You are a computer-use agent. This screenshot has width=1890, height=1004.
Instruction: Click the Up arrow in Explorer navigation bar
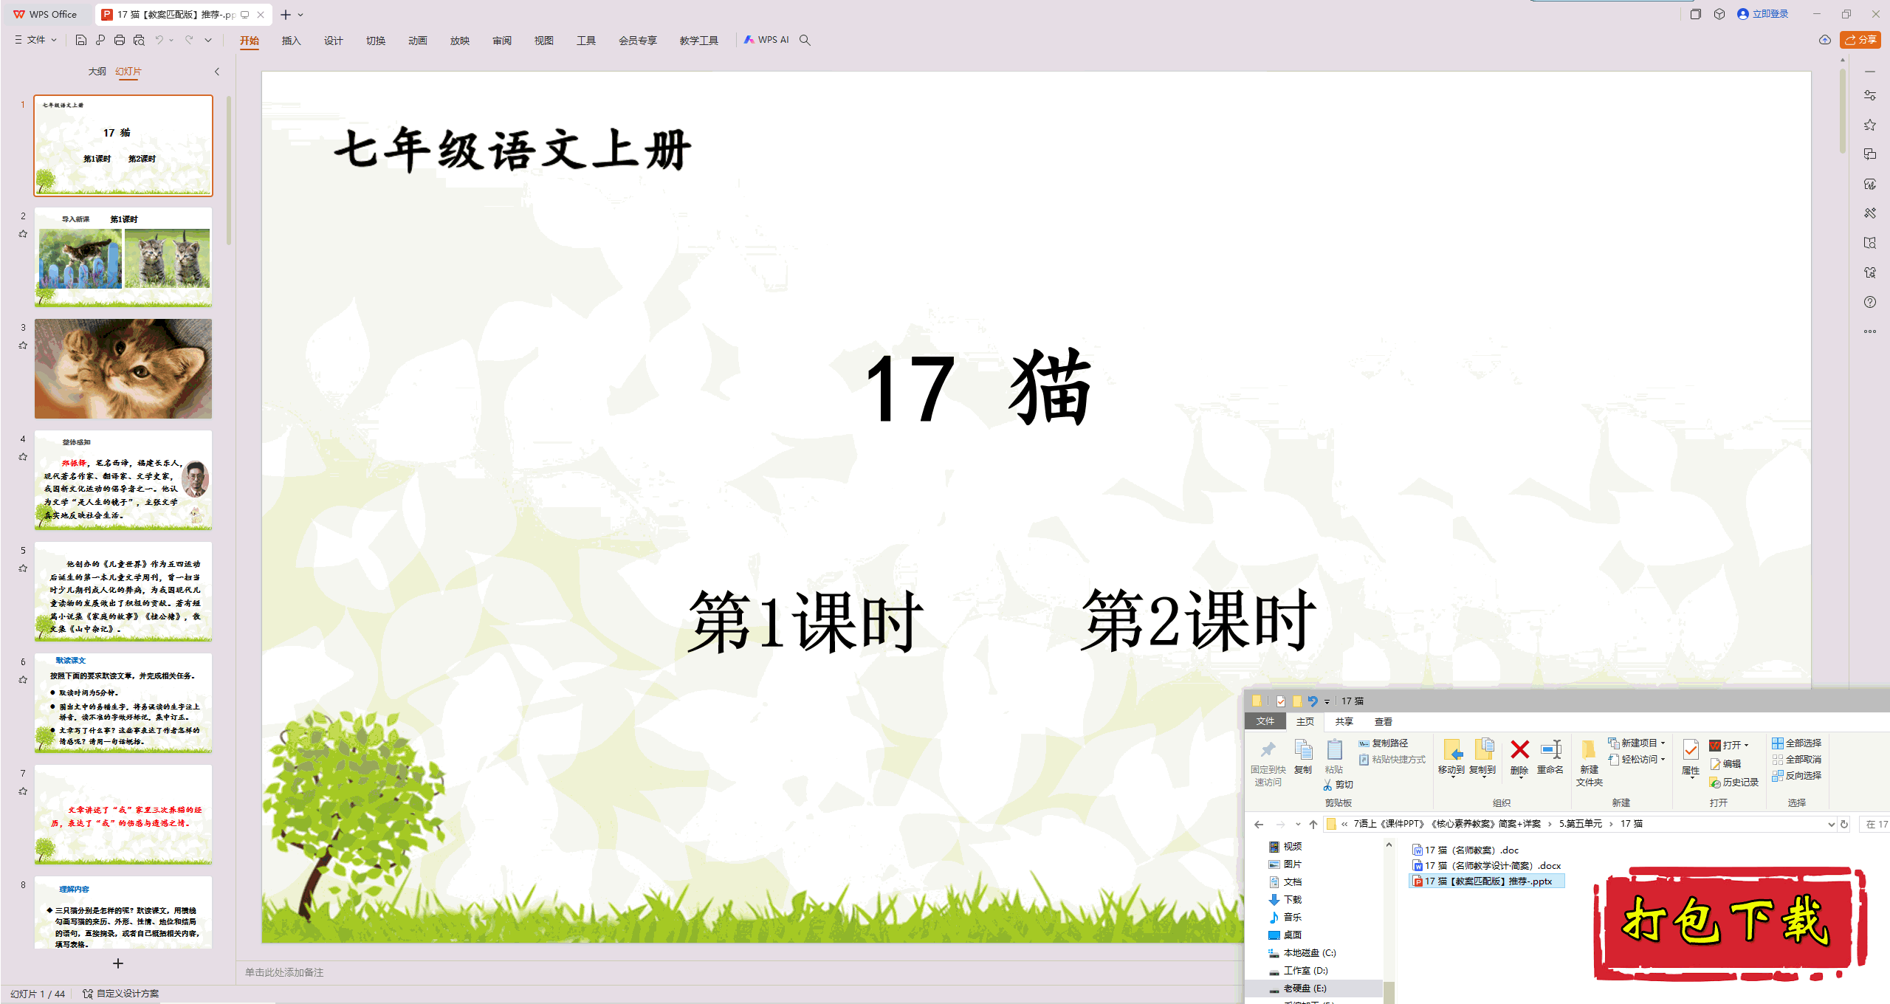(x=1313, y=825)
